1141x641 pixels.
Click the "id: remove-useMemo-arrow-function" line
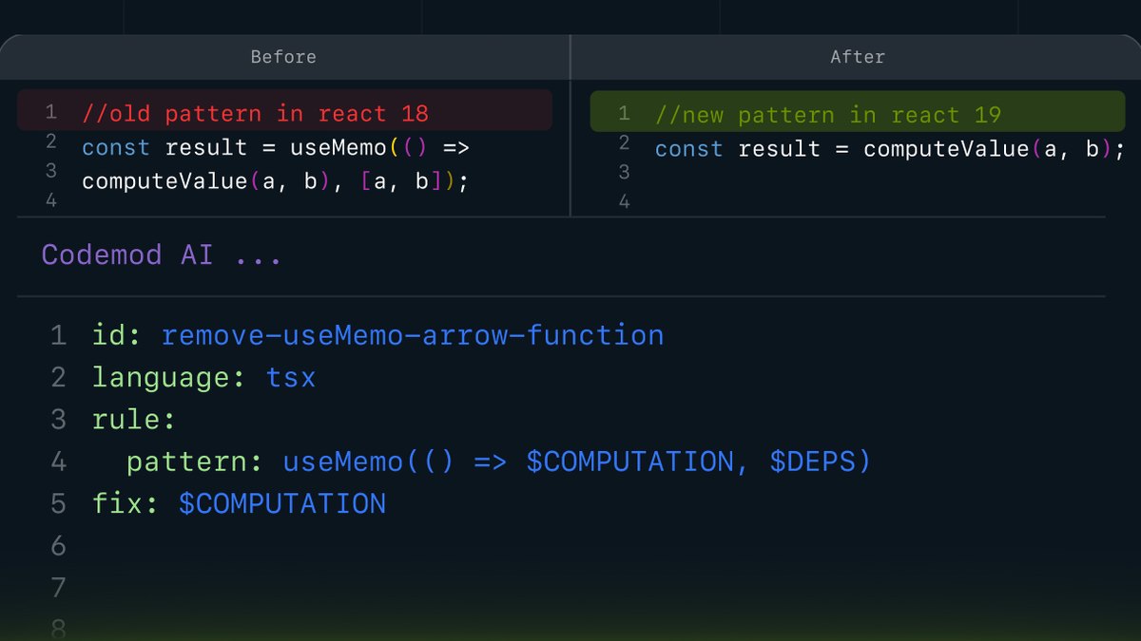378,335
